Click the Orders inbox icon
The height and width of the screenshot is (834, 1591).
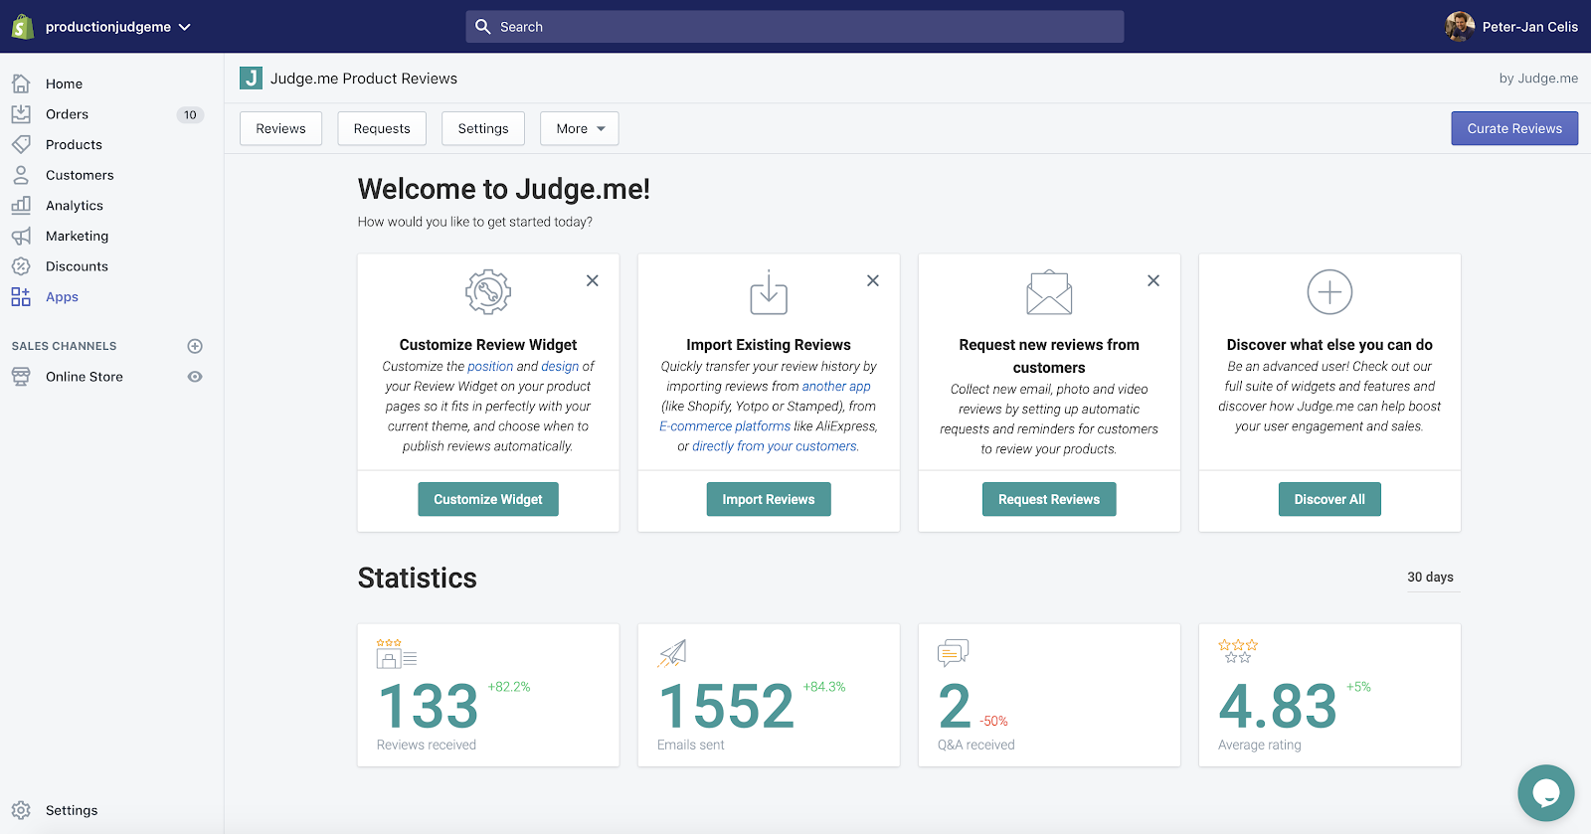pos(21,114)
